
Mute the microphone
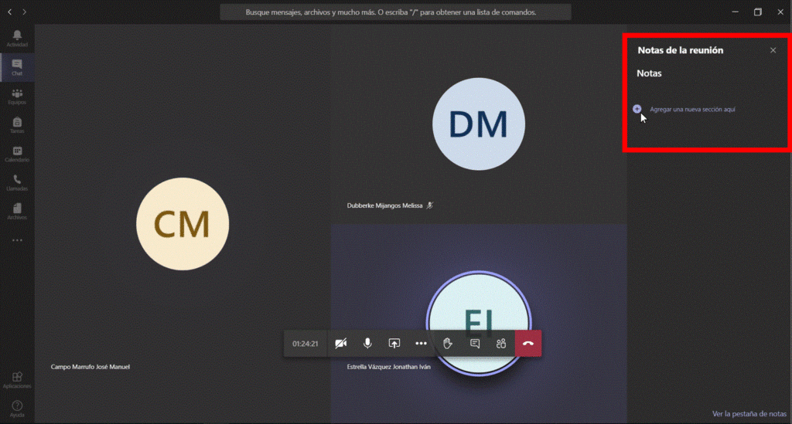coord(367,344)
